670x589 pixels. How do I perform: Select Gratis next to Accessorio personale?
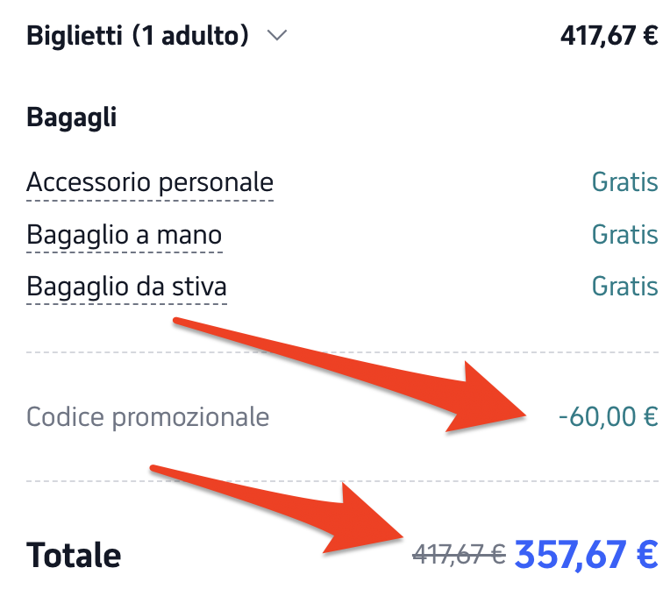click(624, 182)
